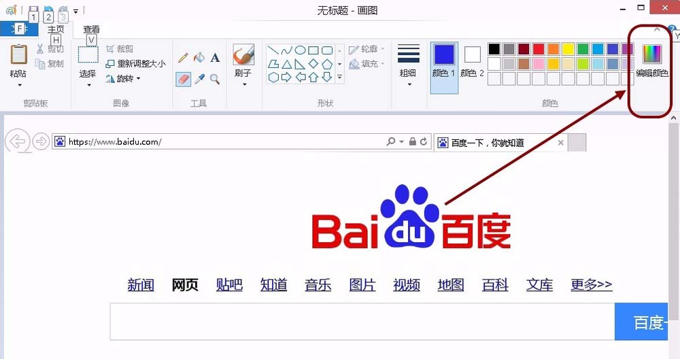Viewport: 680px width, 359px height.
Task: Choose the Rectangle shape
Action: pyautogui.click(x=313, y=50)
